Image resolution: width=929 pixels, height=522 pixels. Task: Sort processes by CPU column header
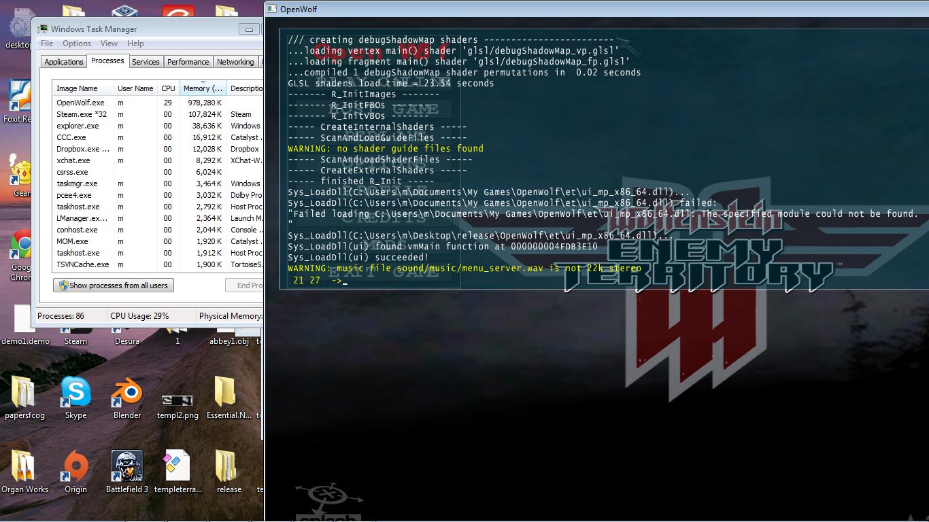click(168, 88)
